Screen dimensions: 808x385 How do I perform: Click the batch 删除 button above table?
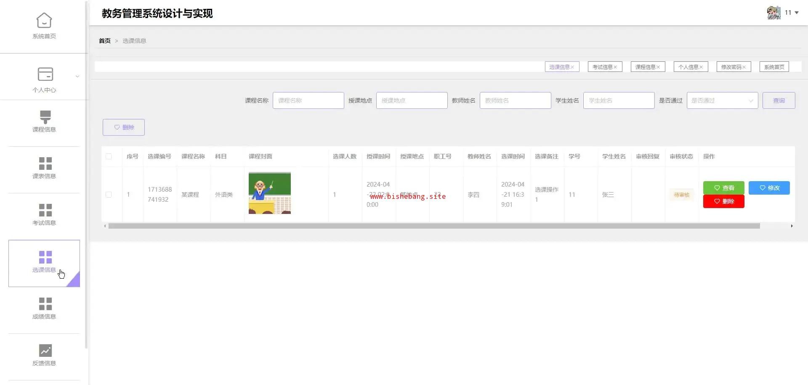(124, 127)
